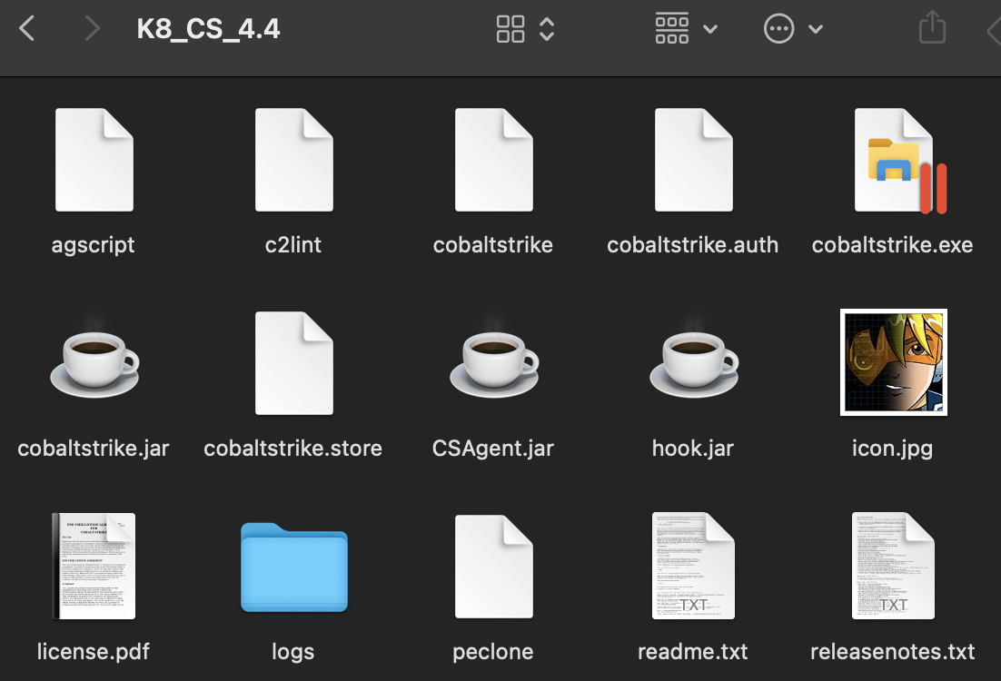1001x681 pixels.
Task: Select the agscript file icon
Action: (94, 160)
